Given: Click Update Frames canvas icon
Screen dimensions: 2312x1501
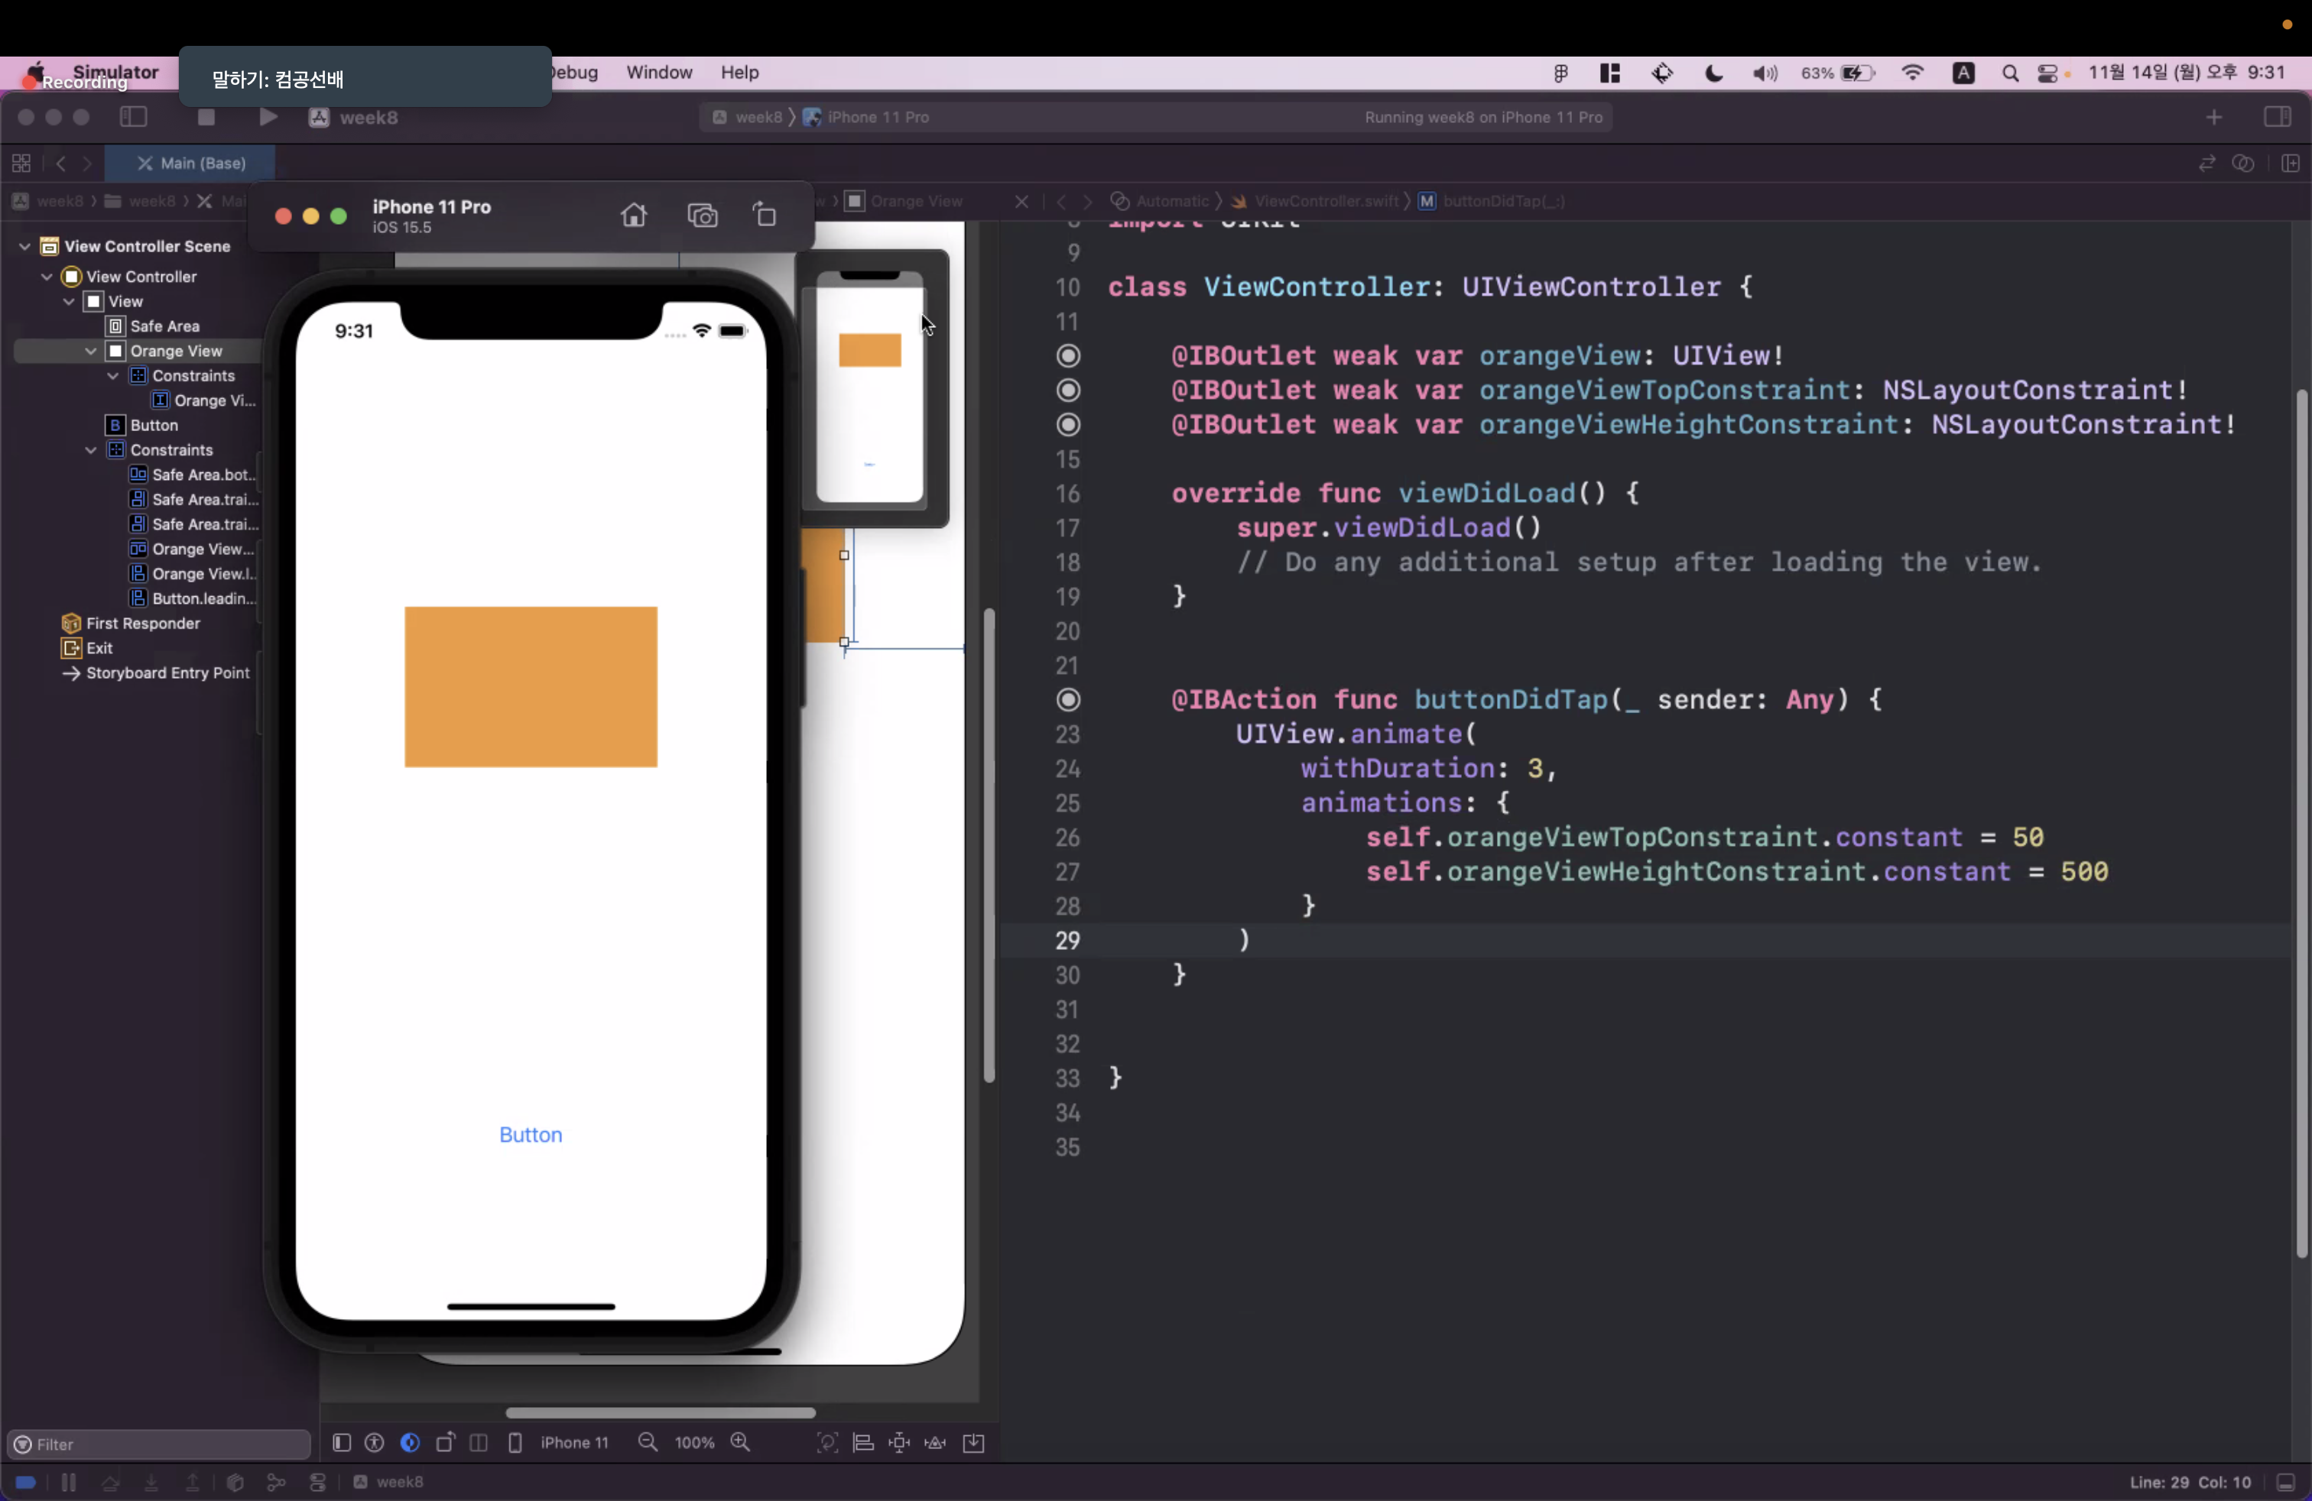Looking at the screenshot, I should (x=826, y=1443).
